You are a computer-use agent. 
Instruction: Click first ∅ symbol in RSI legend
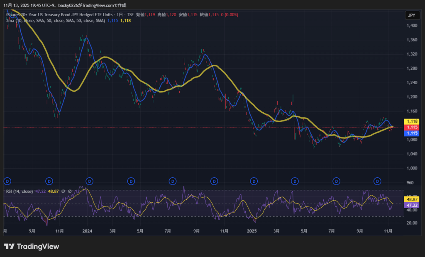pos(63,191)
